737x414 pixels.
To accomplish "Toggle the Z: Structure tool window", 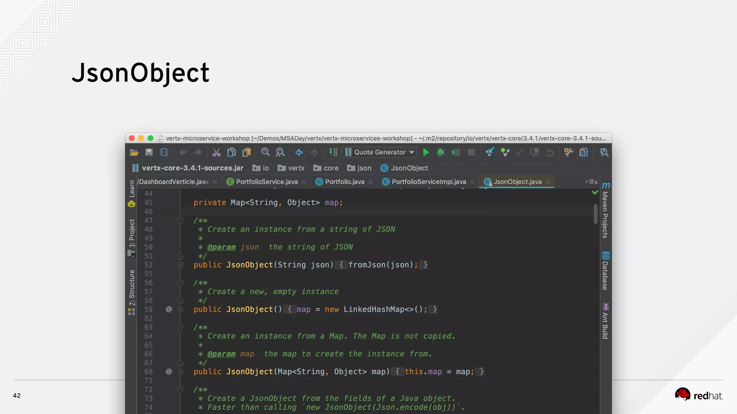I will (x=132, y=292).
